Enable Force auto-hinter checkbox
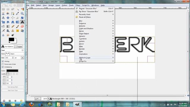The width and height of the screenshot is (190, 107). tap(3, 64)
